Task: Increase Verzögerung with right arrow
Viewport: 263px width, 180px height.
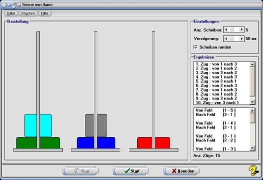Action: point(242,39)
